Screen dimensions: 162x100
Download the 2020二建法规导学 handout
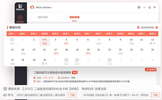click(72, 95)
